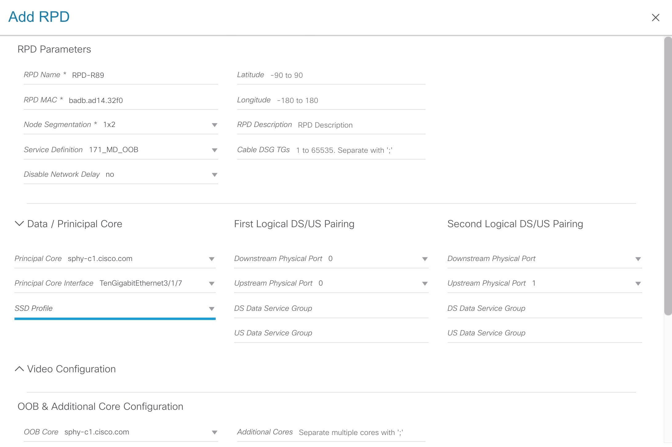Image resolution: width=672 pixels, height=447 pixels.
Task: Open the Disable Network Delay dropdown
Action: pyautogui.click(x=214, y=175)
